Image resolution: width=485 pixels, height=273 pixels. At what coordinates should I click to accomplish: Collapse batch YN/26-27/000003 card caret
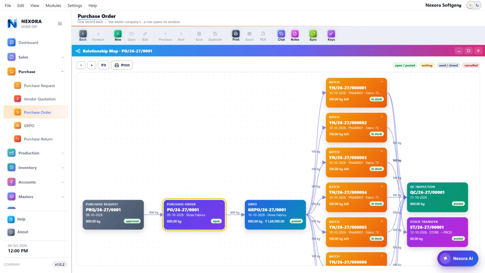(382, 152)
